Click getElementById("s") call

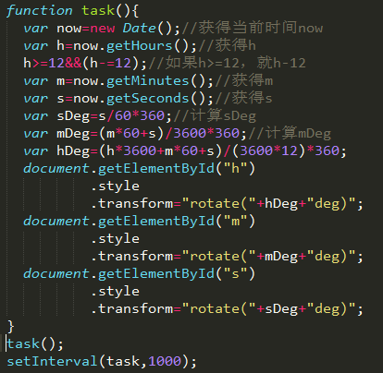pos(177,274)
